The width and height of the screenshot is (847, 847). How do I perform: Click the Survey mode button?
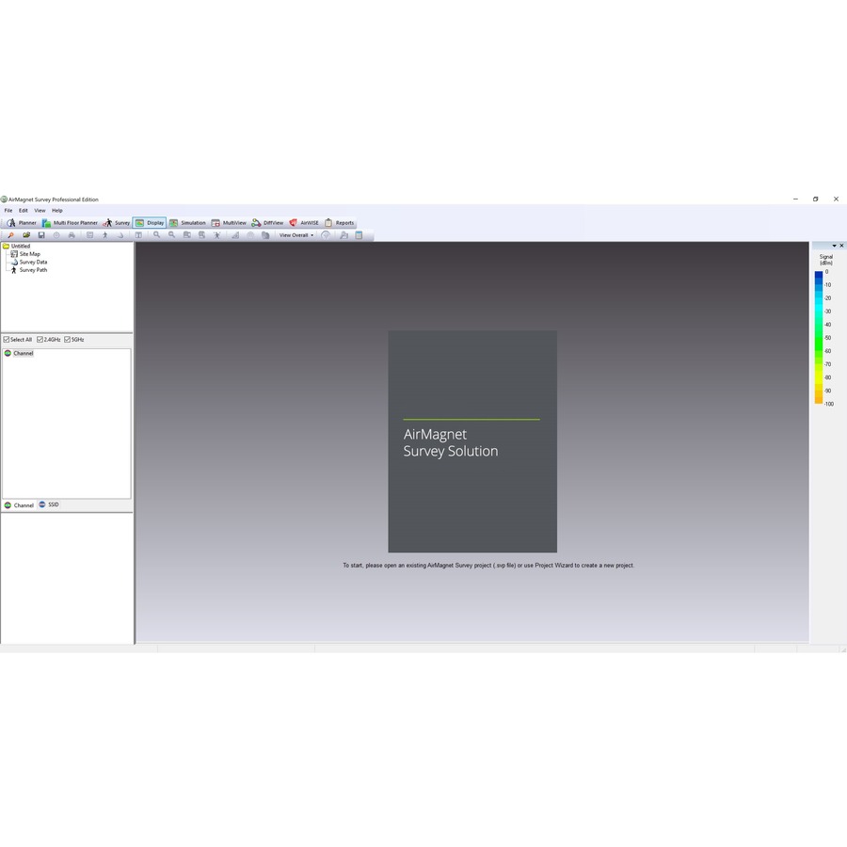pos(118,223)
